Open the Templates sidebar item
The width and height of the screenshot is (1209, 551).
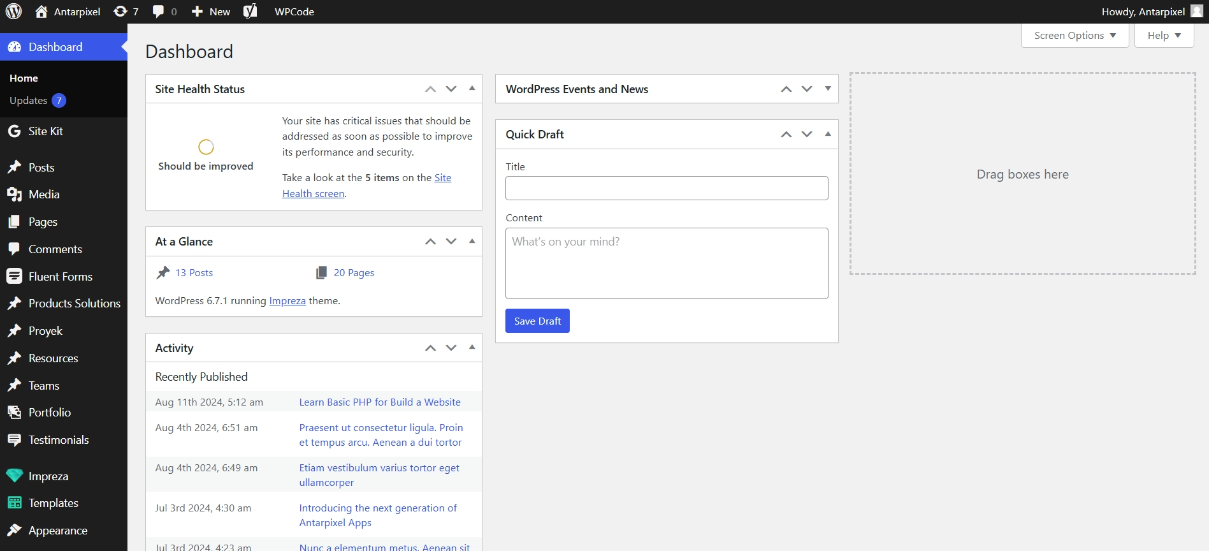(53, 503)
